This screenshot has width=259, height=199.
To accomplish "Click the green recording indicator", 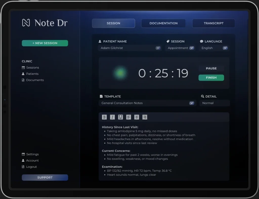I will (121, 73).
